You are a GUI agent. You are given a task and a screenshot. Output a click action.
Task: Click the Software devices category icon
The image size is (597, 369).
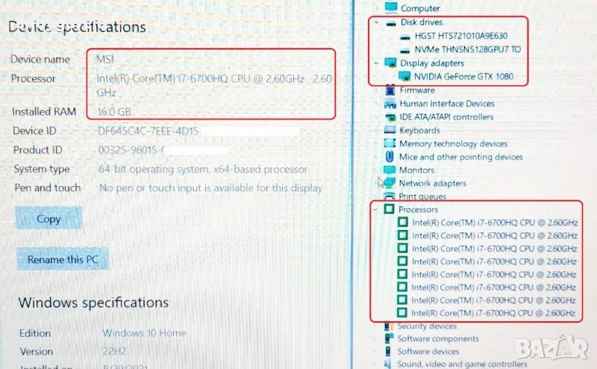388,351
